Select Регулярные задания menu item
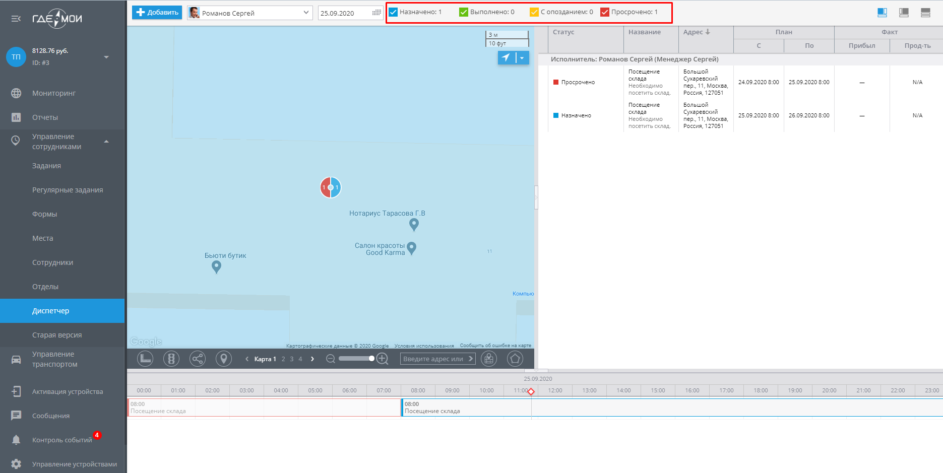943x473 pixels. (68, 190)
